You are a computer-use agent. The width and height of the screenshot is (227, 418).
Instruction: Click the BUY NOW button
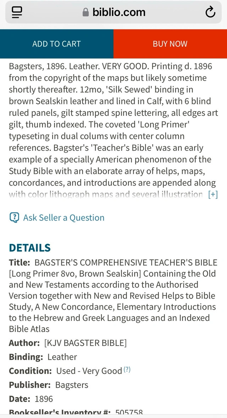[x=170, y=44]
